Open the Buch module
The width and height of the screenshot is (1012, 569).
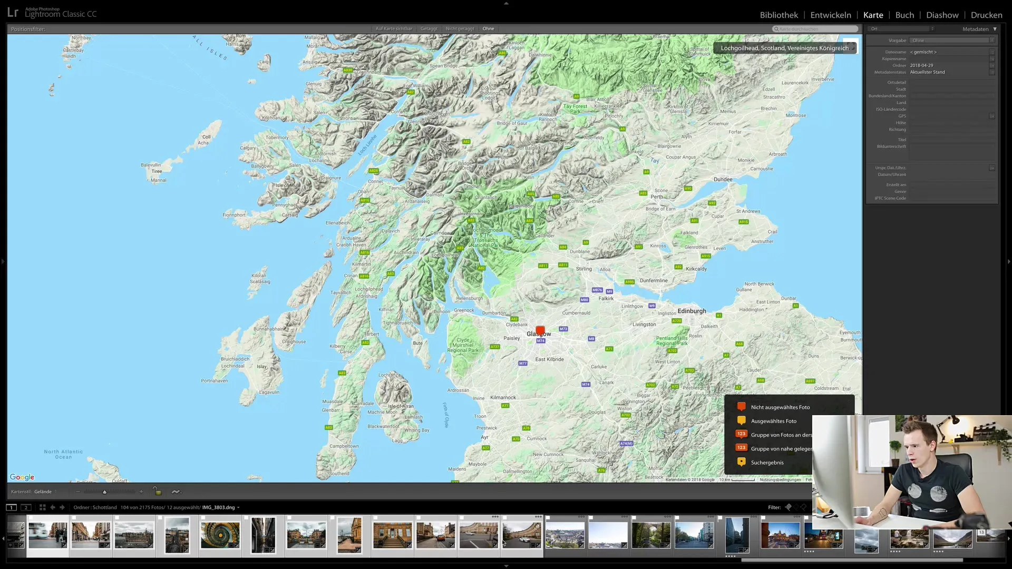point(904,15)
